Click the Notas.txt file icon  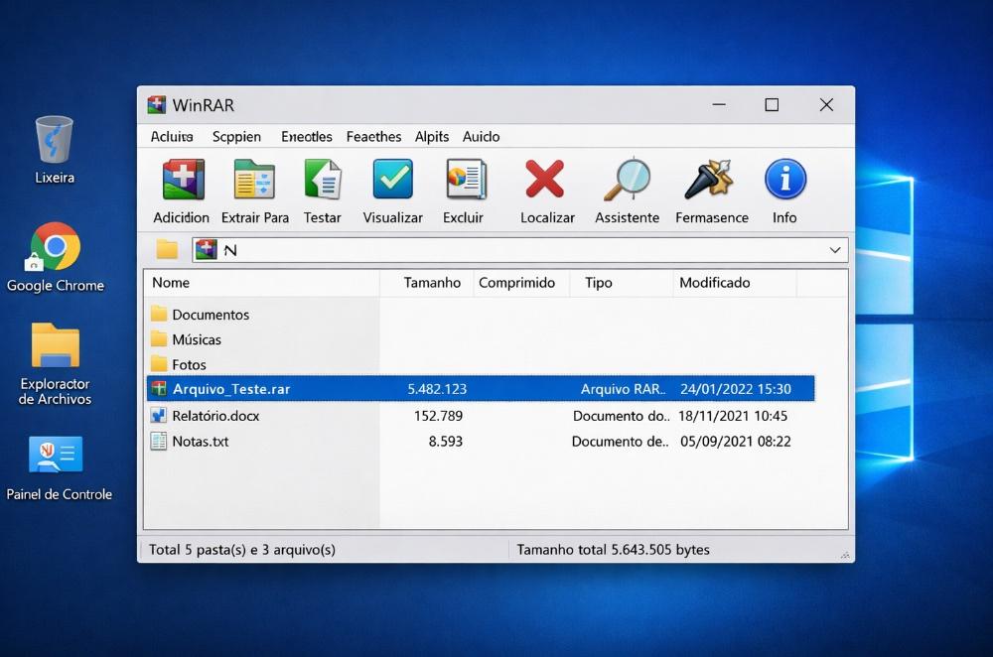pyautogui.click(x=158, y=441)
